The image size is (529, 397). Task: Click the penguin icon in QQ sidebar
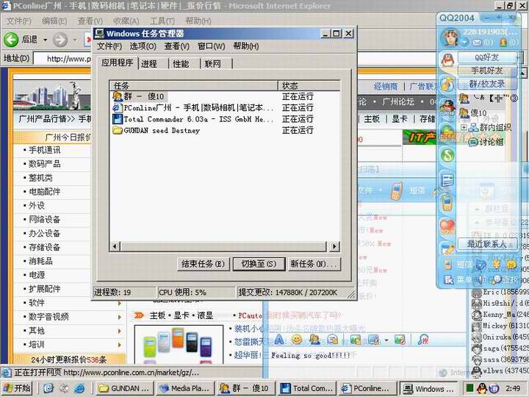click(x=447, y=60)
